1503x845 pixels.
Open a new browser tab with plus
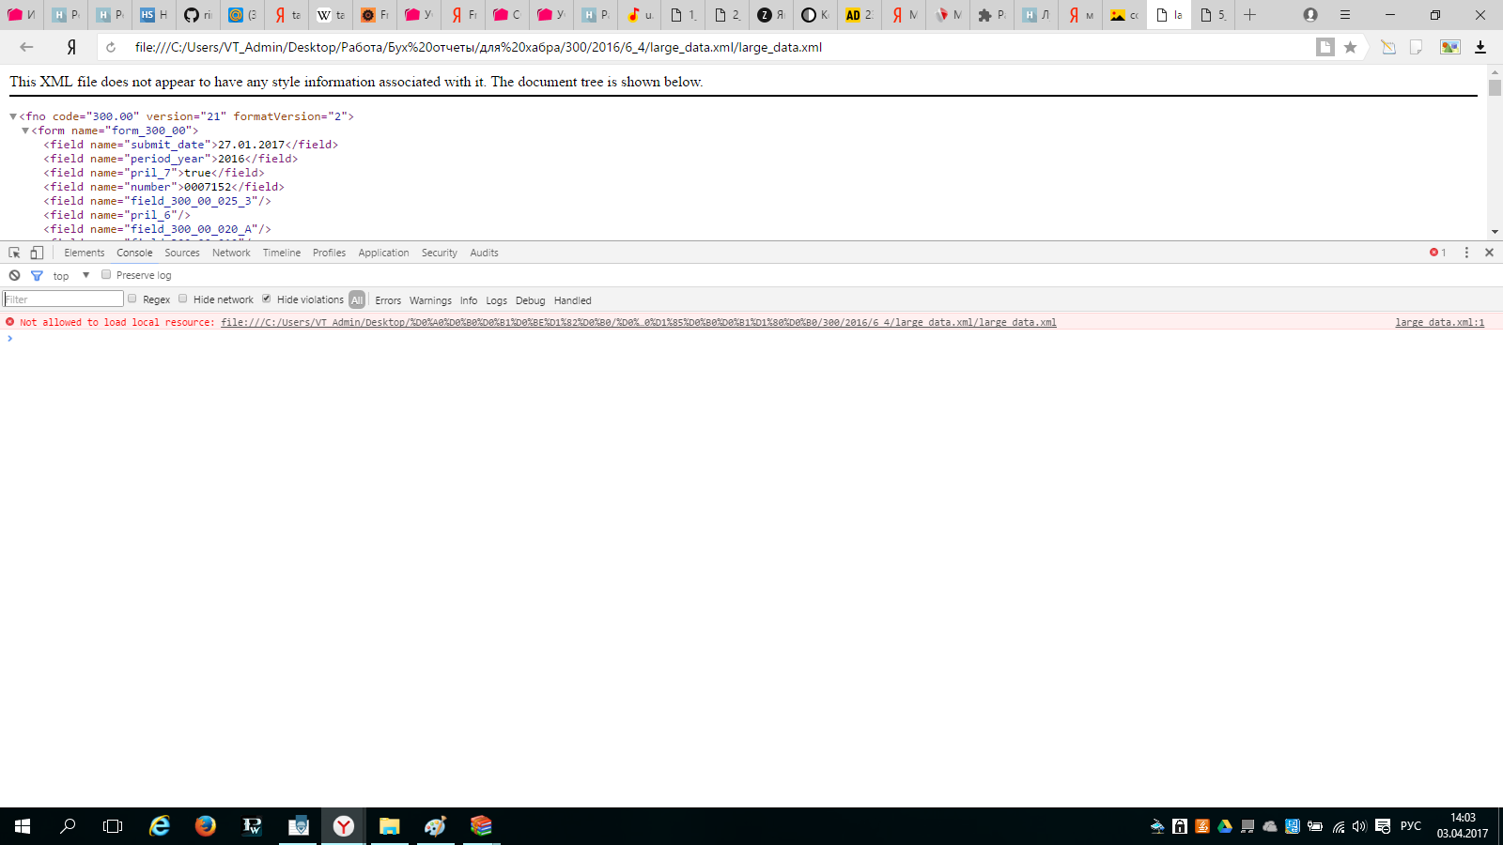(x=1249, y=15)
